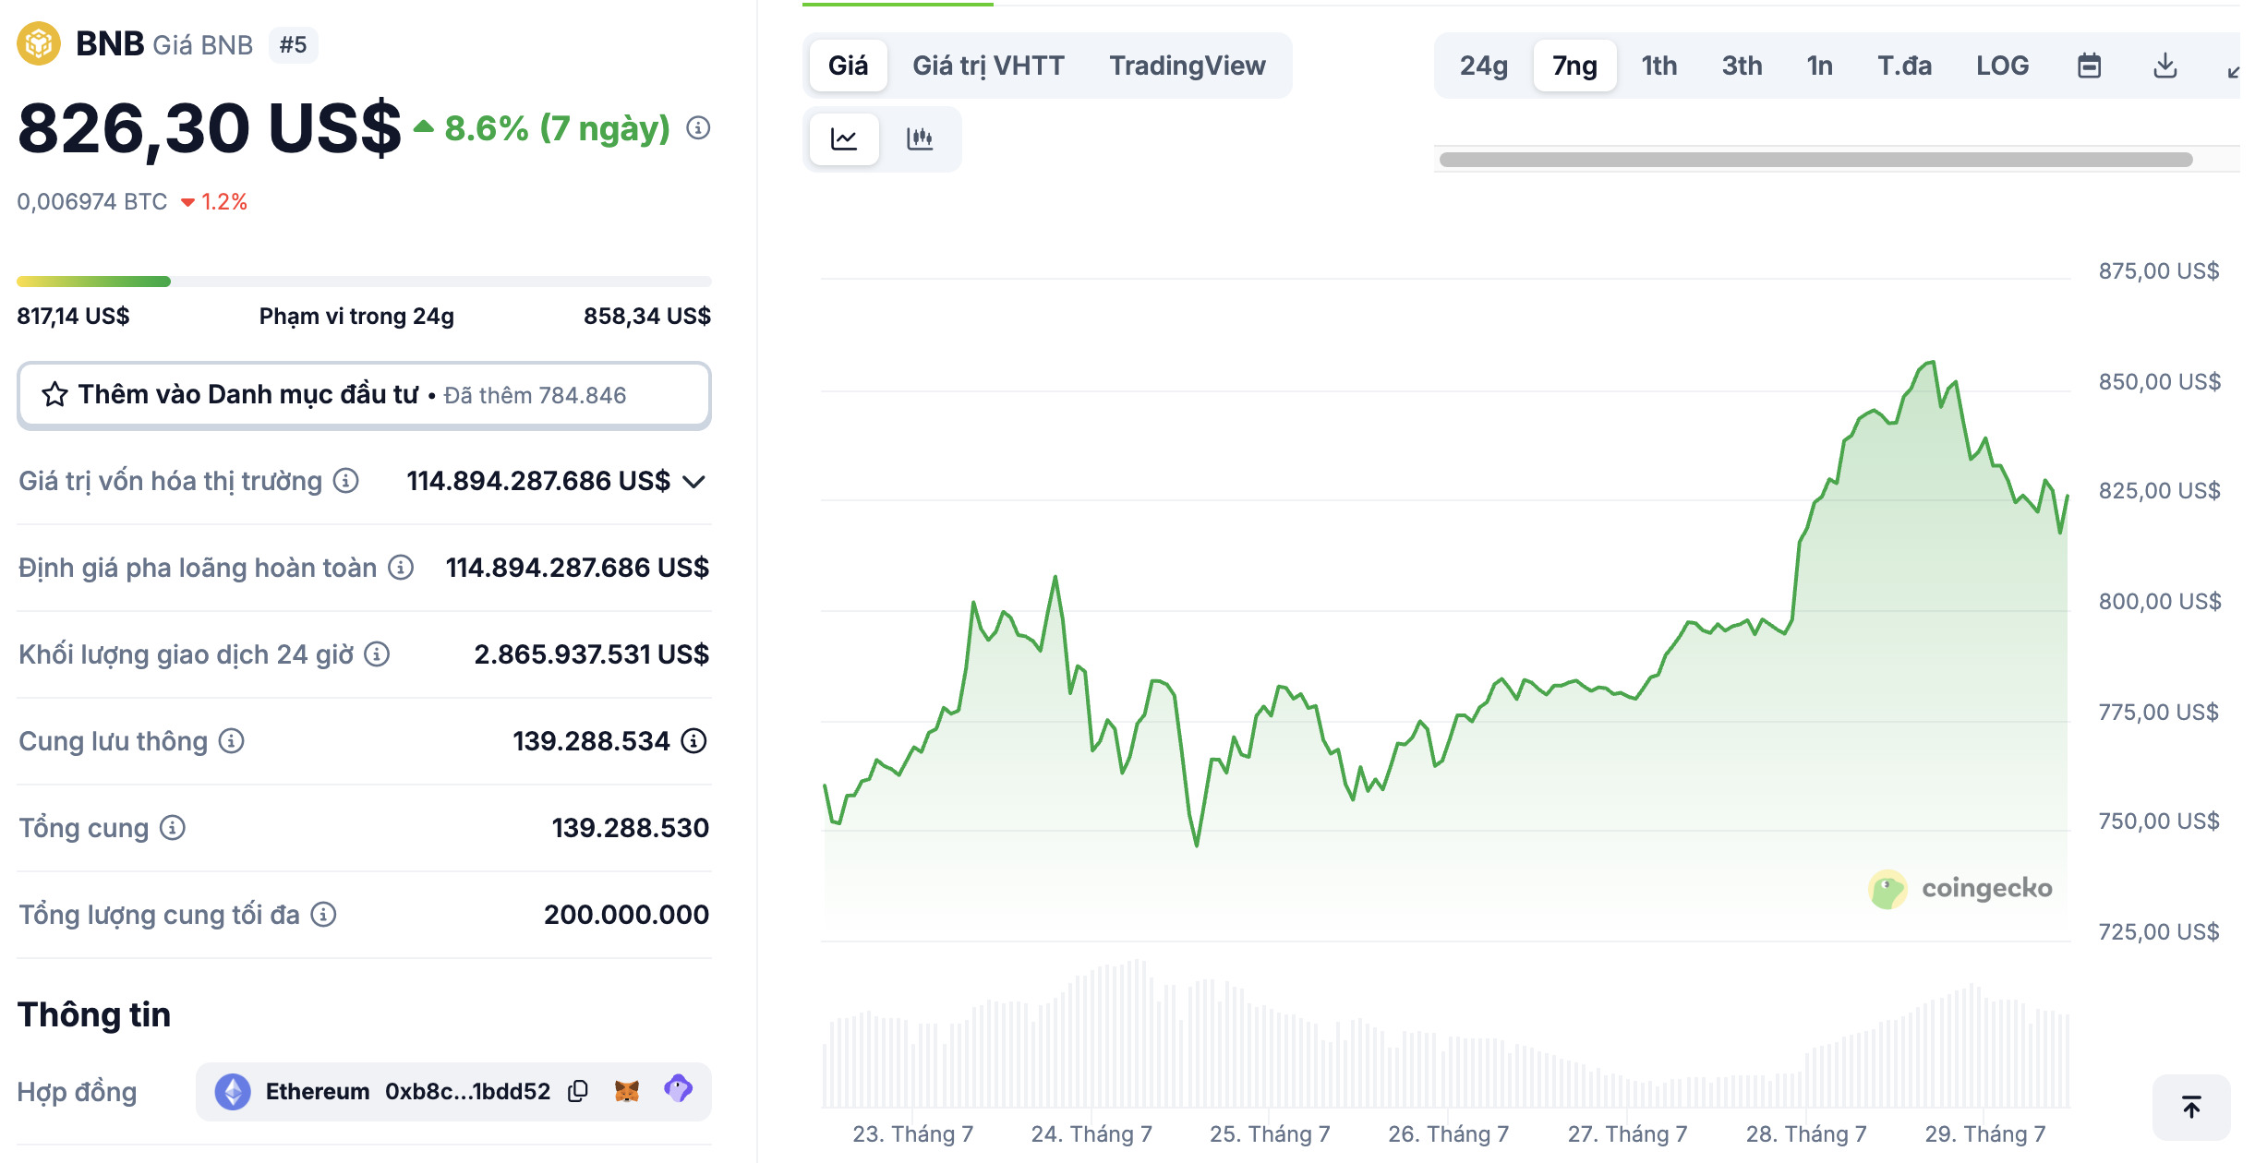This screenshot has width=2255, height=1163.
Task: Set chart range to 24g
Action: 1483,66
